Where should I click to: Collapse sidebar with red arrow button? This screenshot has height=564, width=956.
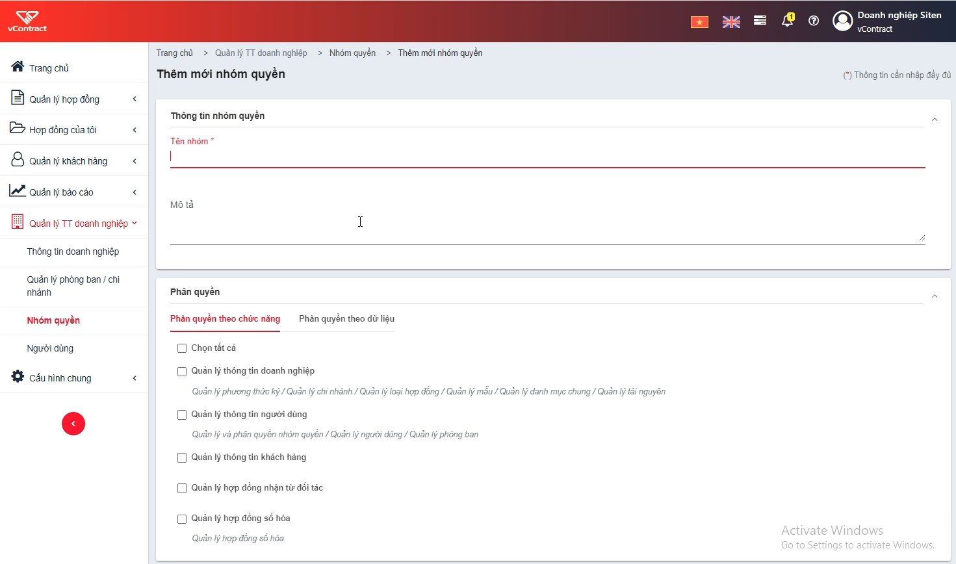(x=73, y=424)
